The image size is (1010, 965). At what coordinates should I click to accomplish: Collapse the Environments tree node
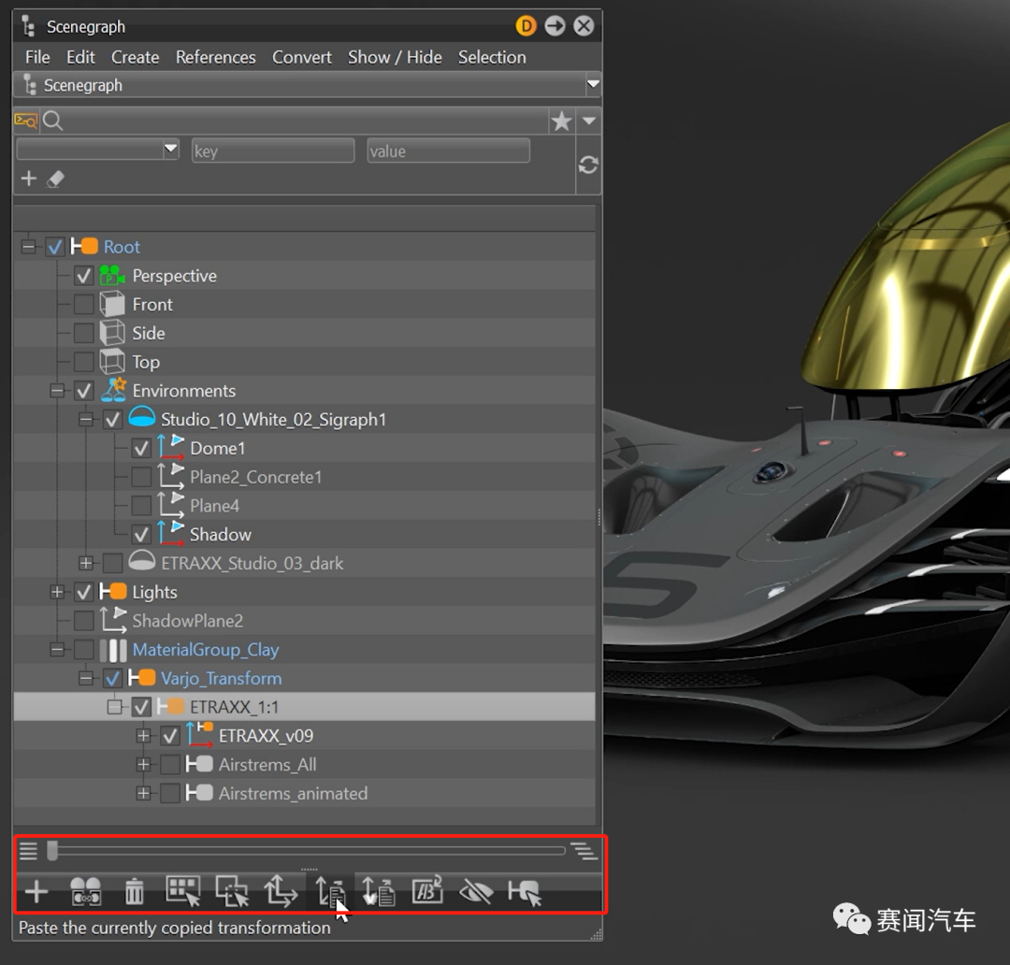(57, 391)
